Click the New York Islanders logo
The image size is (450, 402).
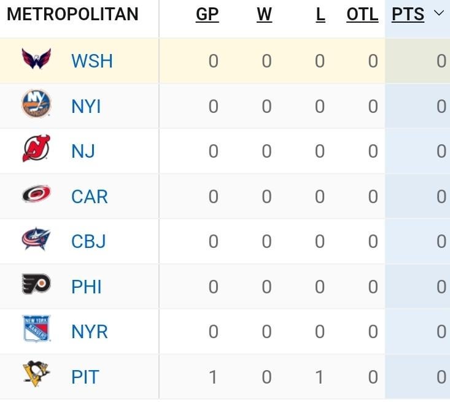(x=36, y=104)
